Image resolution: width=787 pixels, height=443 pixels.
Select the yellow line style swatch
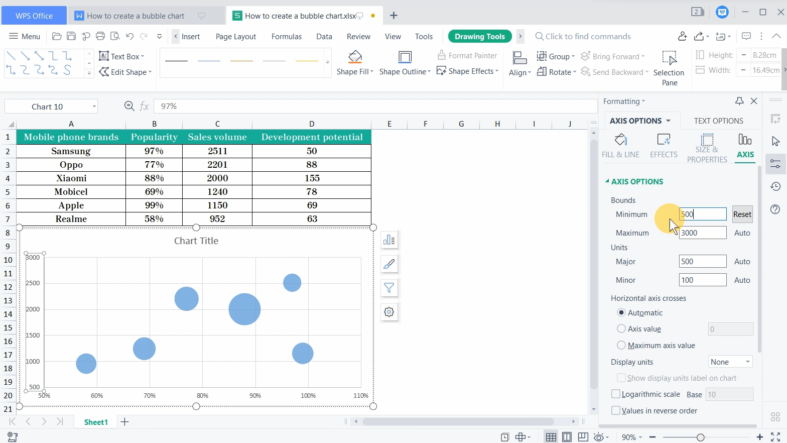coord(307,61)
